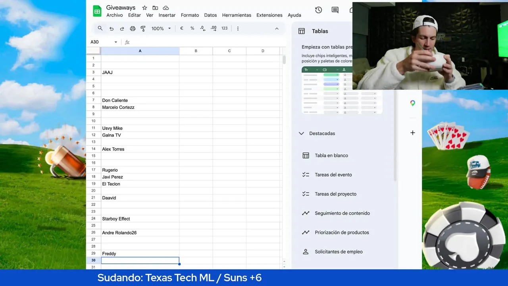Select column D header

(263, 51)
